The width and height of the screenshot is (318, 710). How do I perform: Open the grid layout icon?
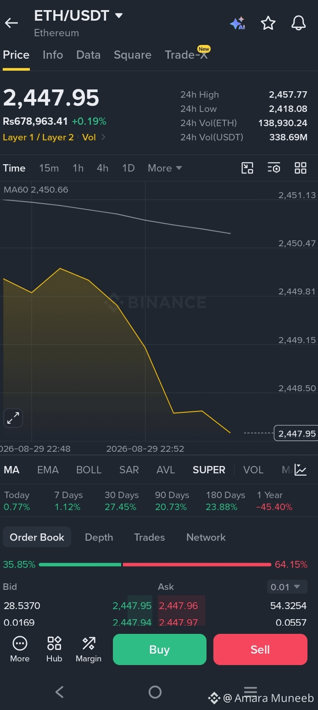(301, 168)
